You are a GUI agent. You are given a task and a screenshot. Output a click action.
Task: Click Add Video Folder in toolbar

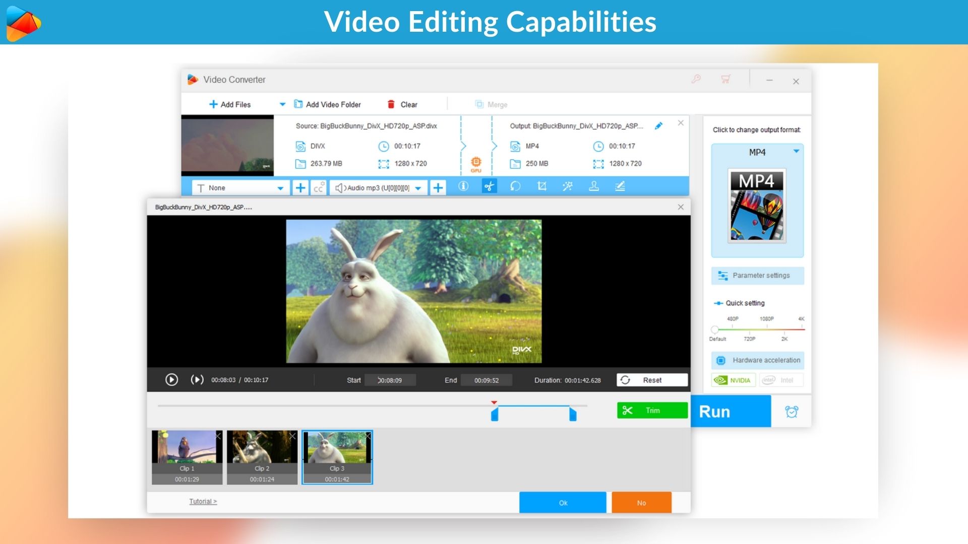pyautogui.click(x=328, y=105)
